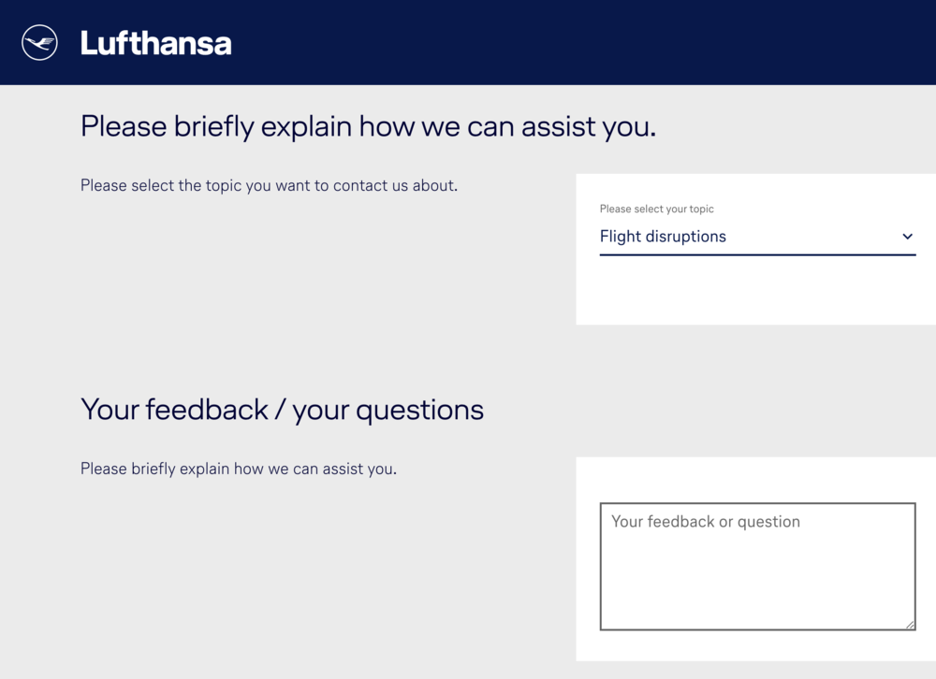This screenshot has height=679, width=936.
Task: Click the small "Please select your topic" label
Action: [x=656, y=209]
